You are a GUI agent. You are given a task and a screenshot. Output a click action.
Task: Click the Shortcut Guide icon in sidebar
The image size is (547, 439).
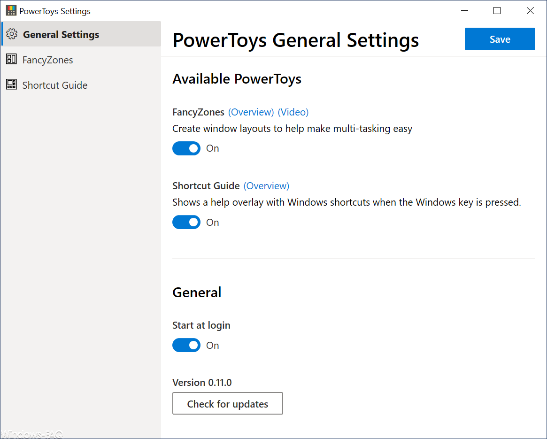12,85
